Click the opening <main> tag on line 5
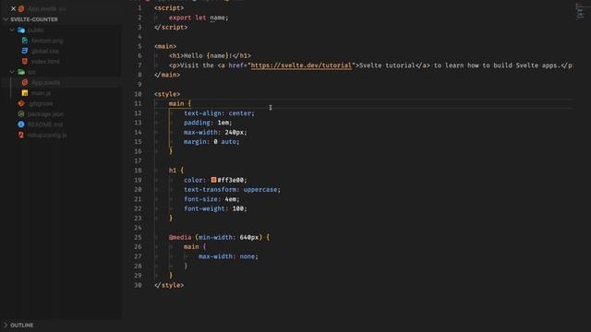Image resolution: width=591 pixels, height=332 pixels. (165, 46)
